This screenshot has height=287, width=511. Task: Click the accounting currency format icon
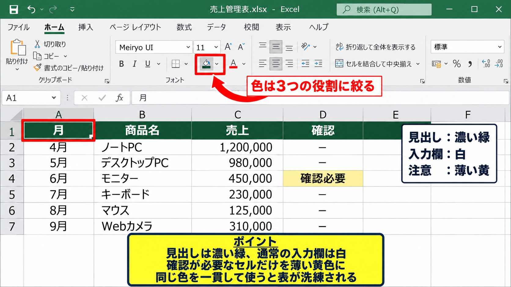click(436, 64)
